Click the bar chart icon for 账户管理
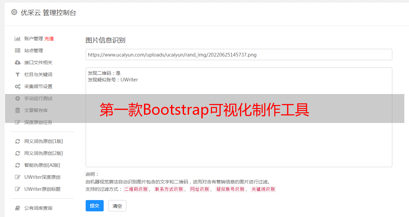409x217 pixels. point(18,39)
